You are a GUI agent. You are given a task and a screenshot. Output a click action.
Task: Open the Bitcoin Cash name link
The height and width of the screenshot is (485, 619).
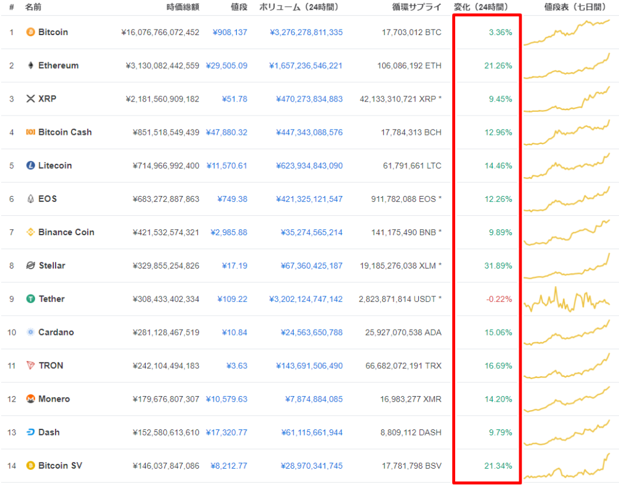coord(65,132)
